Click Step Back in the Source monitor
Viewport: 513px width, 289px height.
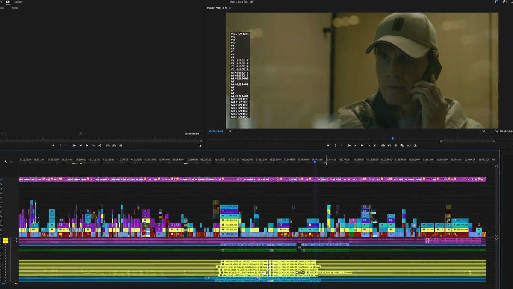tap(81, 146)
